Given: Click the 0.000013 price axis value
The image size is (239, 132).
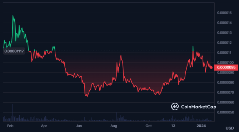Looking at the screenshot, I should (x=224, y=33).
